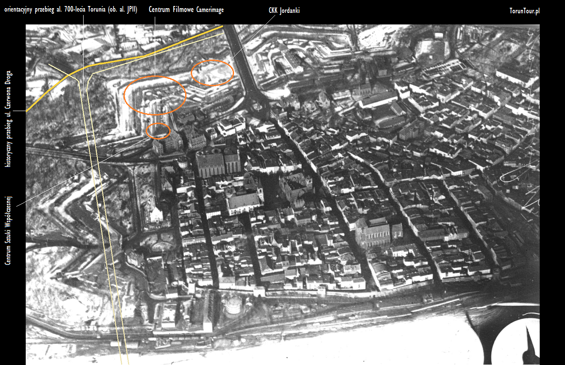Click the vertical label "Centrum Sztuki Współczesnej"
Viewport: 565px width, 365px height.
click(x=8, y=230)
